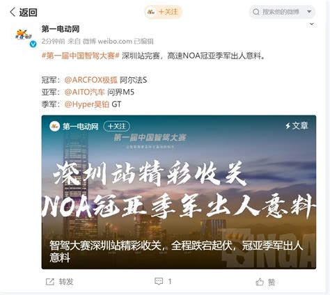
Task: Open the @ARCFOX极狐 mention
Action: 91,80
